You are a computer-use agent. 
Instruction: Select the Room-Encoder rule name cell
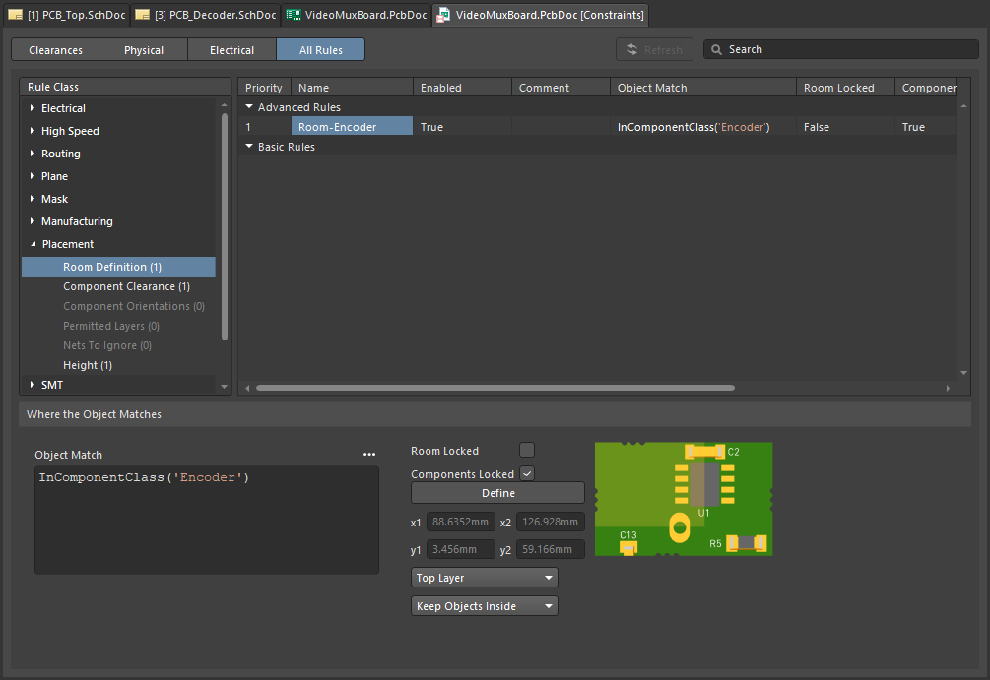coord(352,126)
